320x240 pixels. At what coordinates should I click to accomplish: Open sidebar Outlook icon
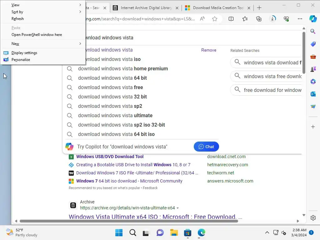(313, 94)
